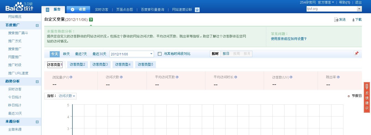Open the 指标 访问次数 metric dropdown
371x135 pixels.
tap(60, 96)
